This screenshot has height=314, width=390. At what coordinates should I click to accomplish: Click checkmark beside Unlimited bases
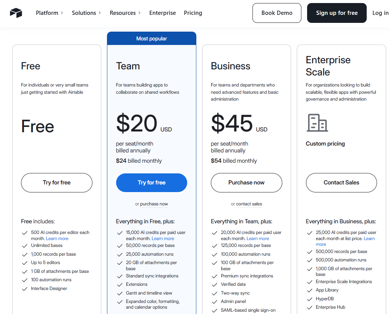[24, 246]
